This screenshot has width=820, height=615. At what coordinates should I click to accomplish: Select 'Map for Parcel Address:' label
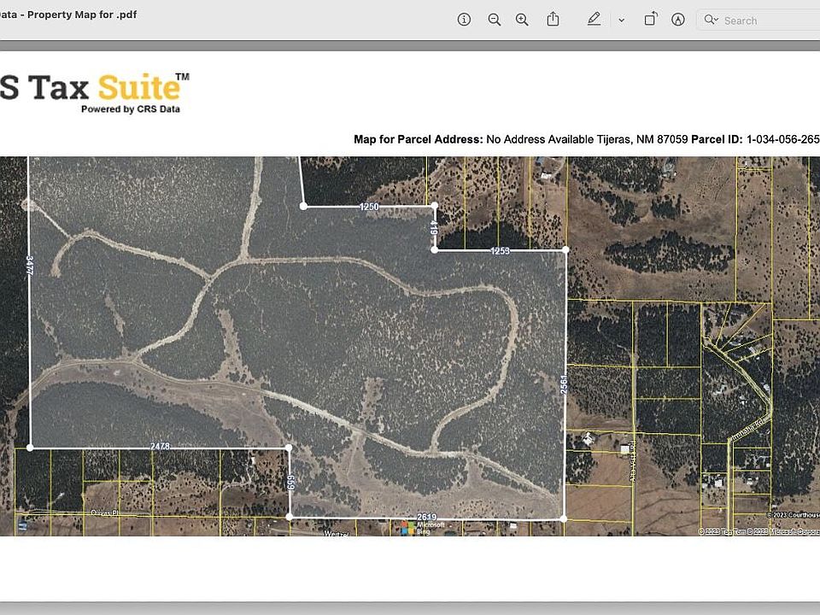pos(419,139)
